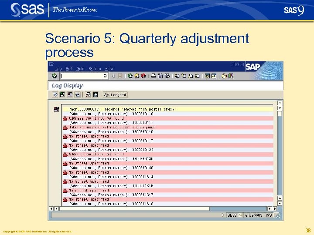This screenshot has width=314, height=235.
Task: Go to First Page icon
Action: [177, 76]
